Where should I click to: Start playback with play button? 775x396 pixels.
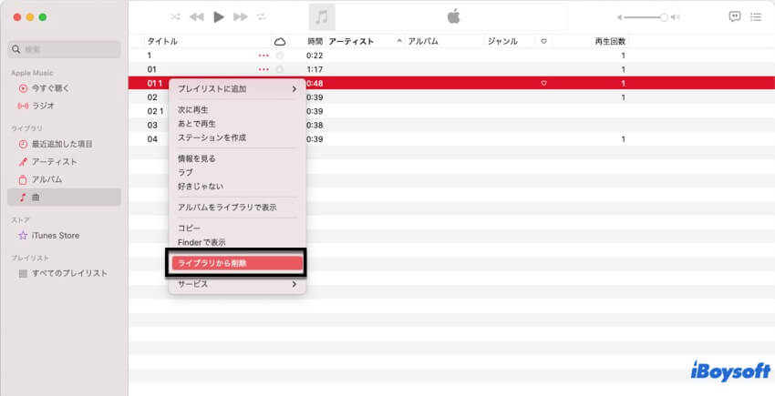219,16
